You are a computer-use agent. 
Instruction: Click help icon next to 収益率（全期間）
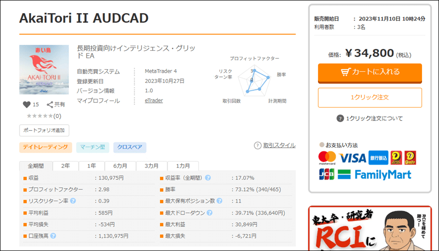coord(208,178)
